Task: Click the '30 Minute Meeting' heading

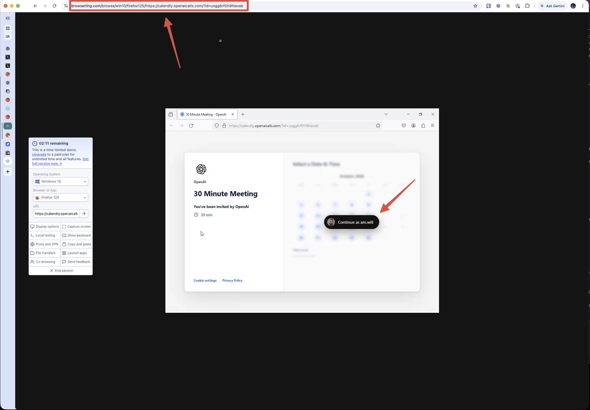Action: pos(226,193)
